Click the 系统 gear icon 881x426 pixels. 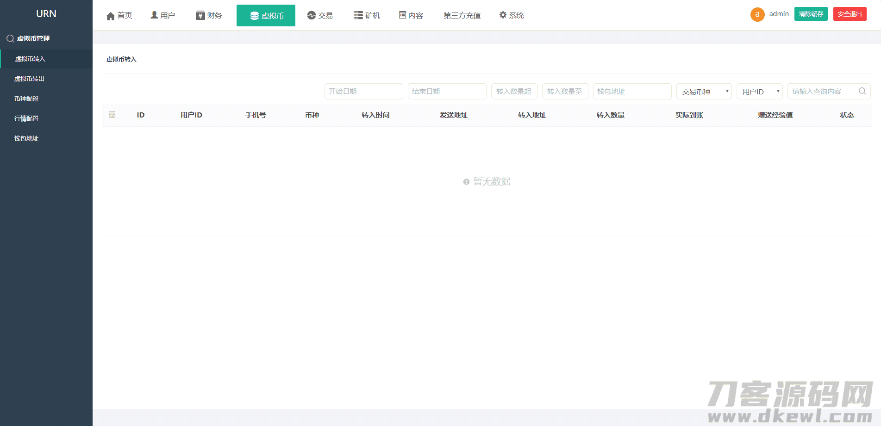click(x=503, y=14)
